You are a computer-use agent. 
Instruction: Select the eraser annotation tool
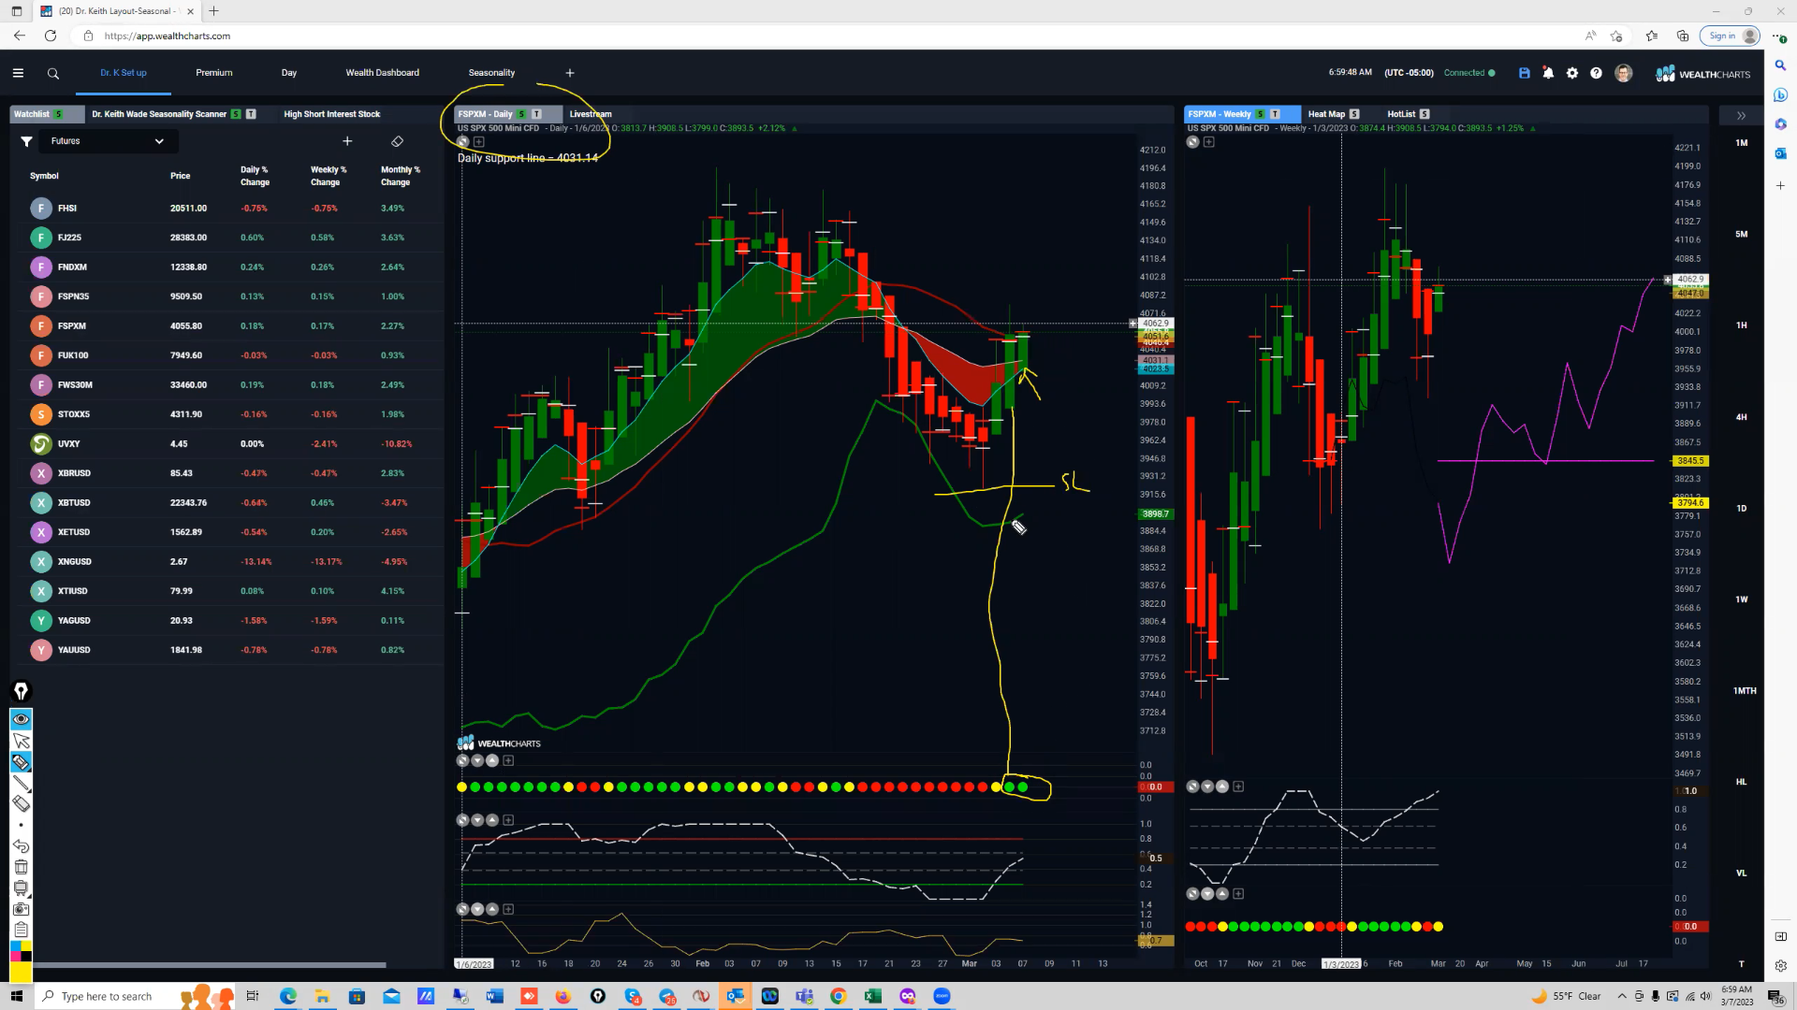(x=21, y=804)
